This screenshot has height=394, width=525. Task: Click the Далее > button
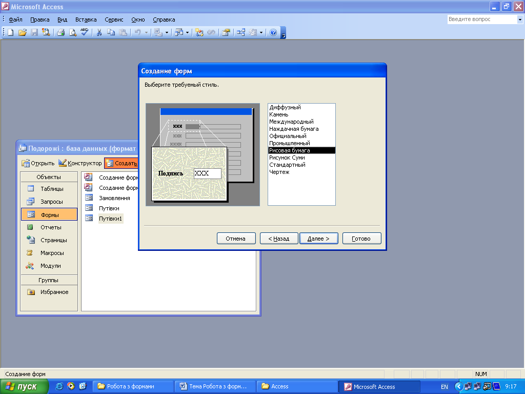click(x=319, y=239)
